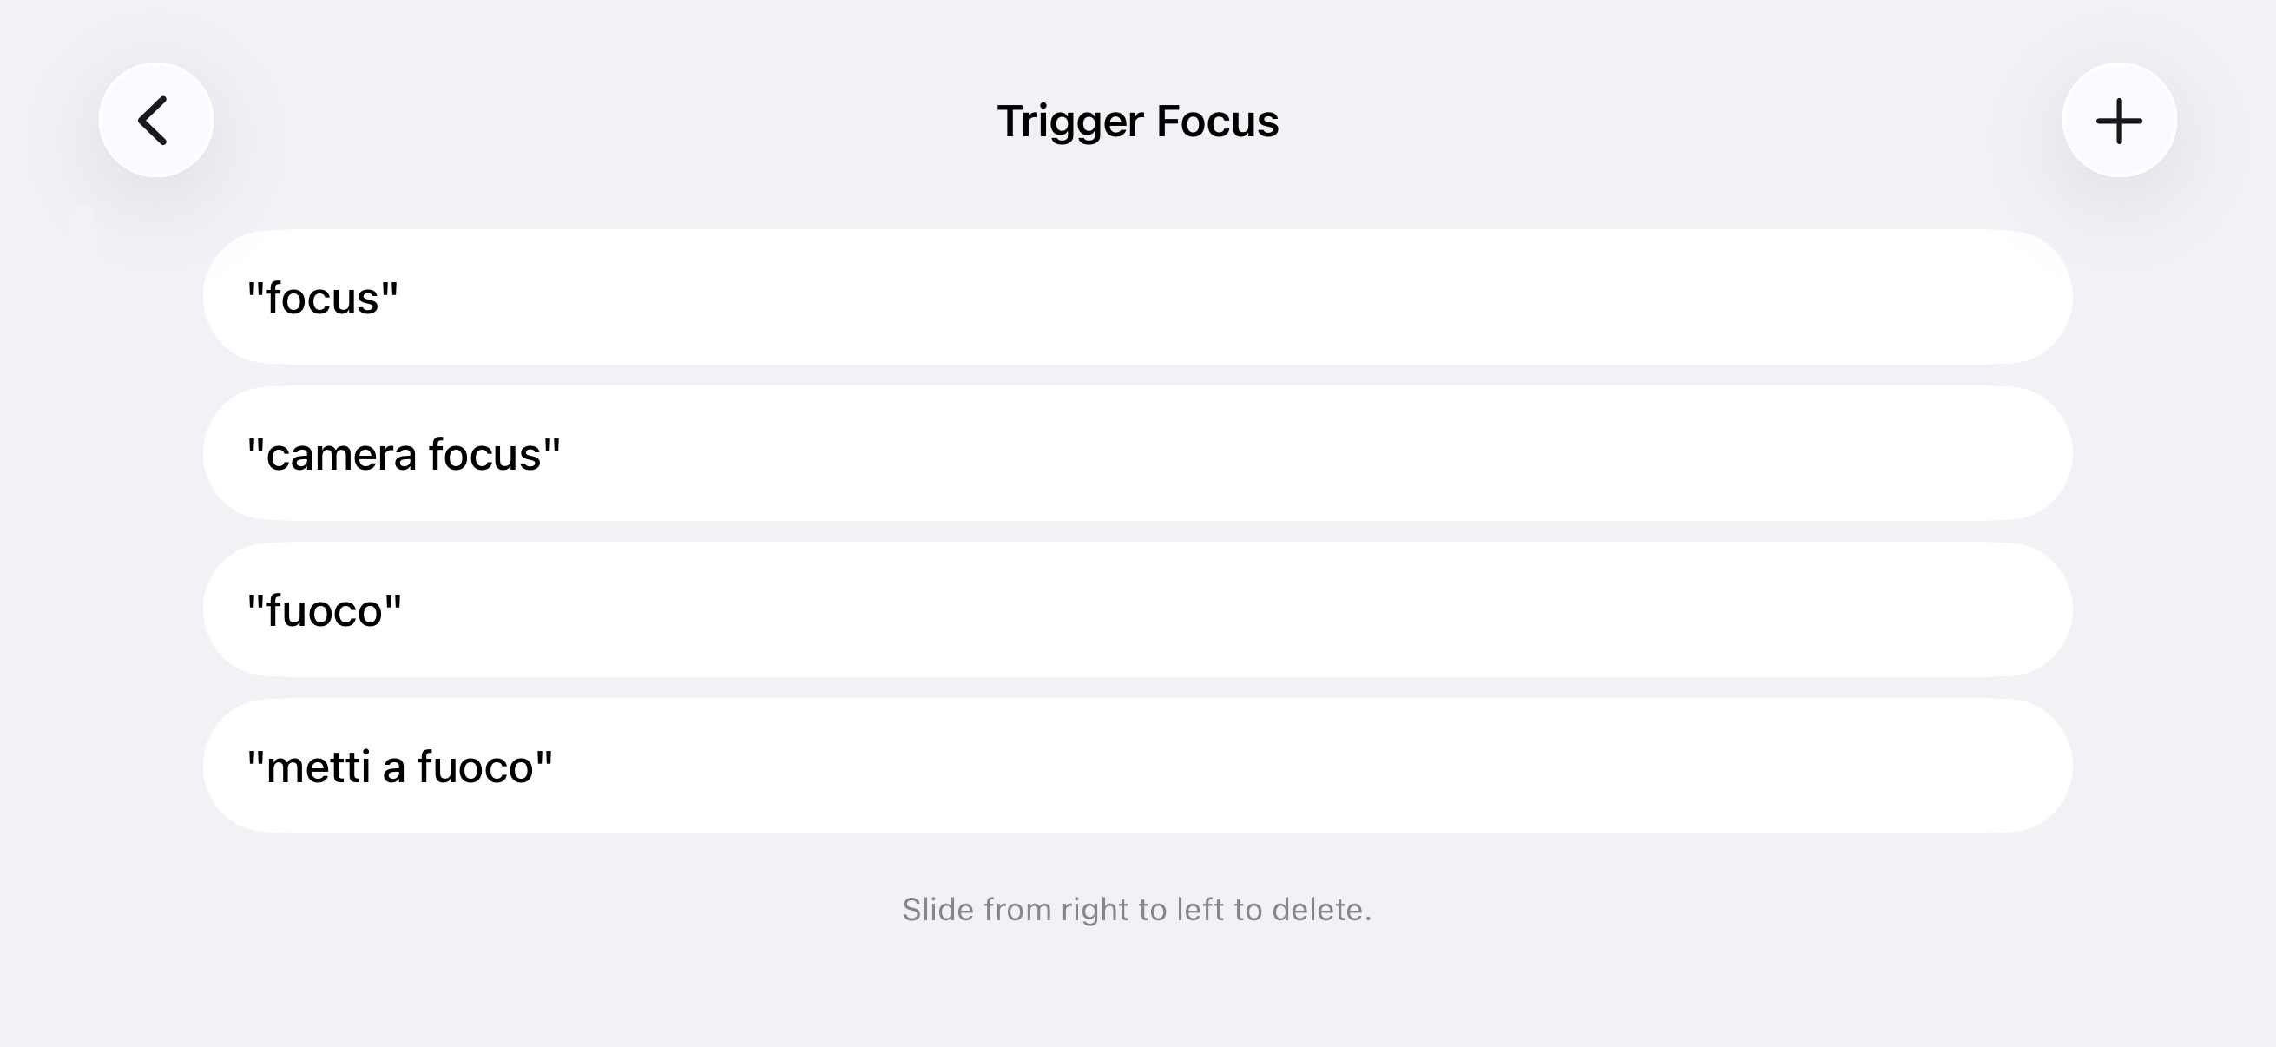
Task: Pick the second trigger phrase in the list
Action: [x=1137, y=453]
